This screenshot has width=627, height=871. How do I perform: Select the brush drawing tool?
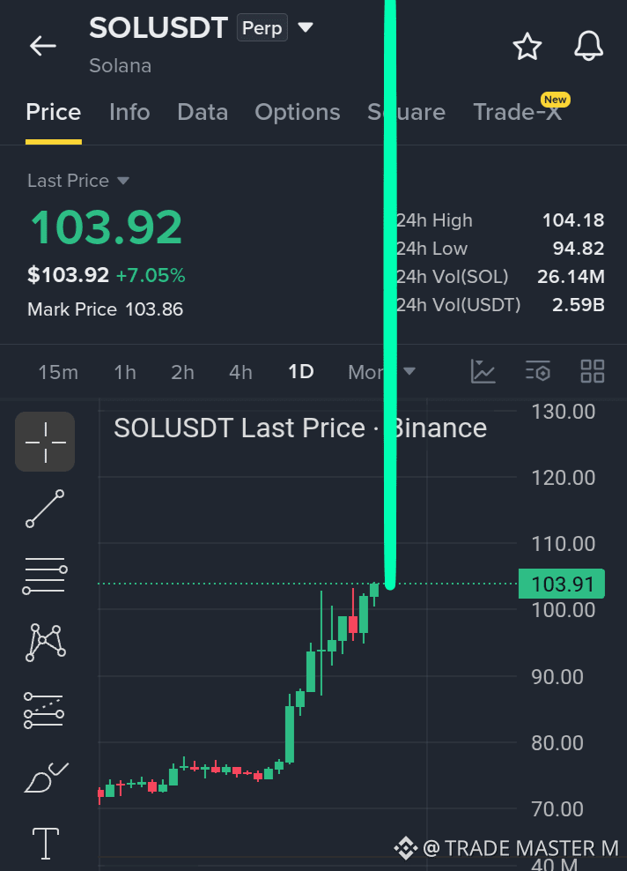[46, 778]
